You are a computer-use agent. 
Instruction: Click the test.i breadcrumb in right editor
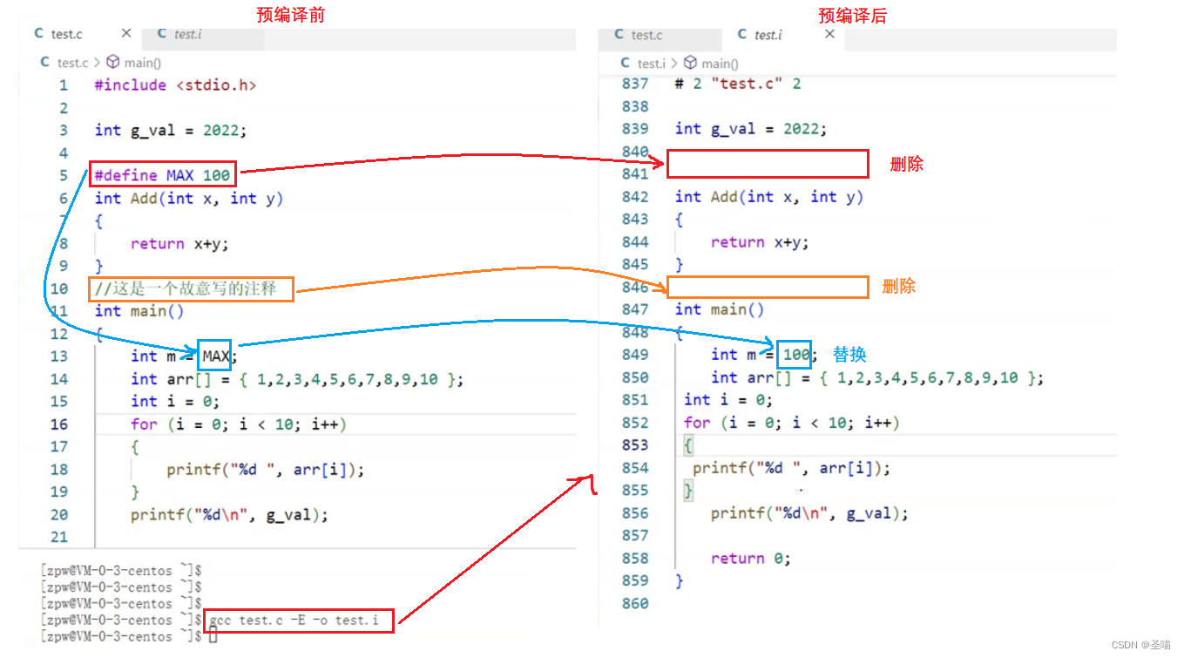pos(652,64)
